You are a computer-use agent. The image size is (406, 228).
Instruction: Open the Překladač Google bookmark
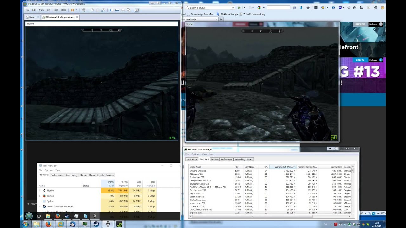228,14
